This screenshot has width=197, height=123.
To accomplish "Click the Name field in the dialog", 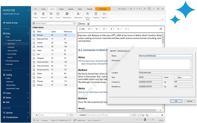I will point(165,56).
